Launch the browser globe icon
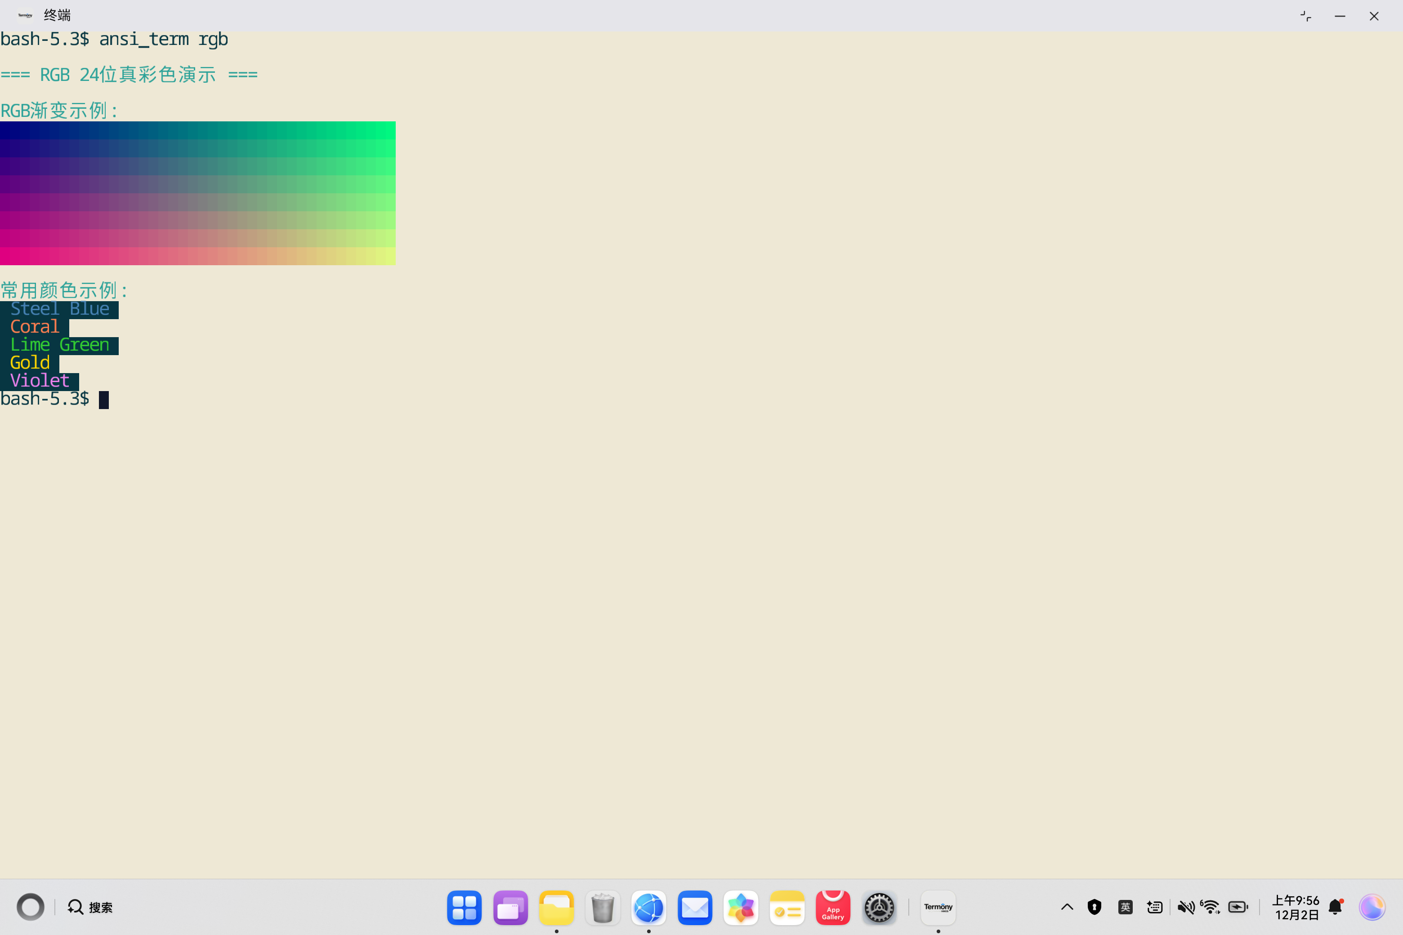Viewport: 1403px width, 935px height. [648, 908]
